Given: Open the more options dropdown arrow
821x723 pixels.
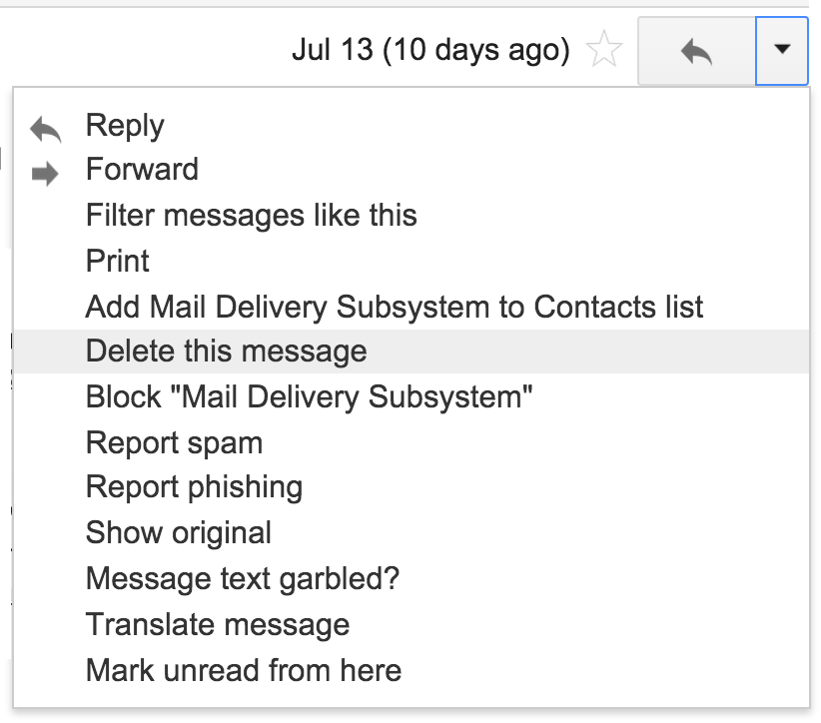Looking at the screenshot, I should tap(784, 50).
